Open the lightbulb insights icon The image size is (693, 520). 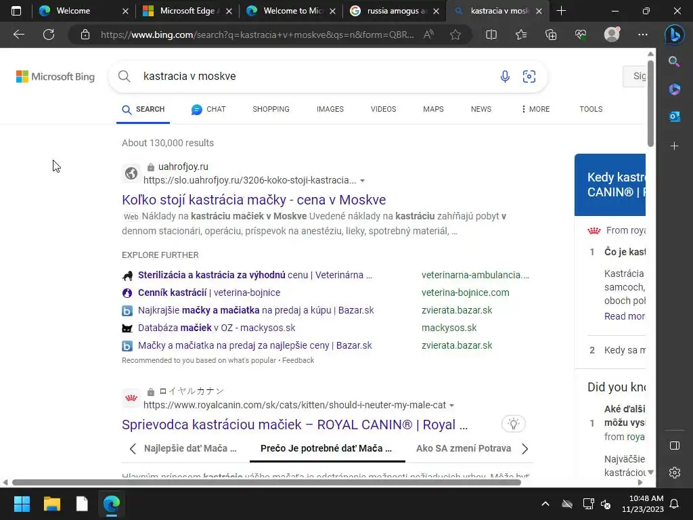click(x=513, y=424)
